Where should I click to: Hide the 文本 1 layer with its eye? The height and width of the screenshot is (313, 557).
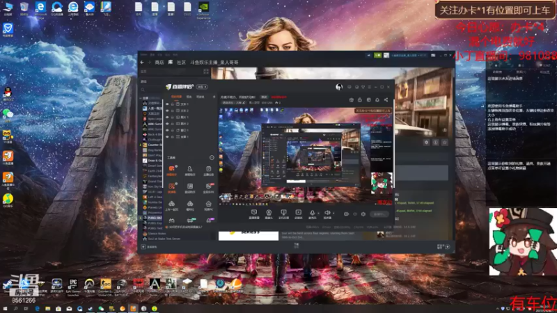pos(167,104)
